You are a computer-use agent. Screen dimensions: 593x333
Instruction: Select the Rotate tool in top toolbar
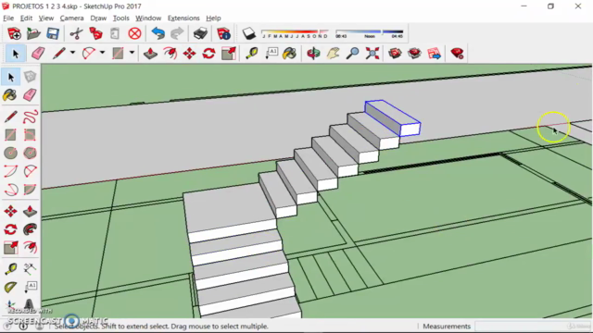pyautogui.click(x=208, y=54)
